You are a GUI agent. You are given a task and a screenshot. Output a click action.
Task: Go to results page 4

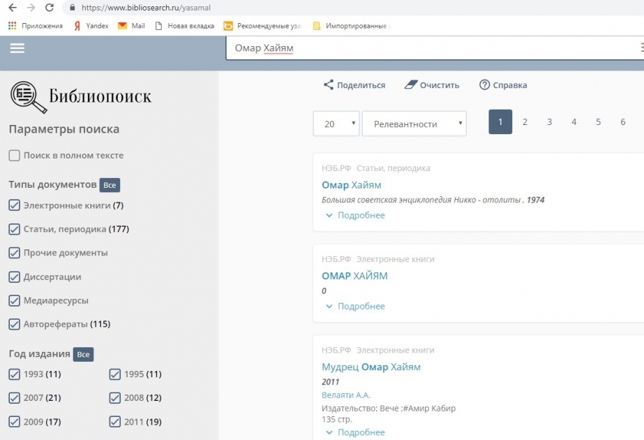click(x=574, y=122)
